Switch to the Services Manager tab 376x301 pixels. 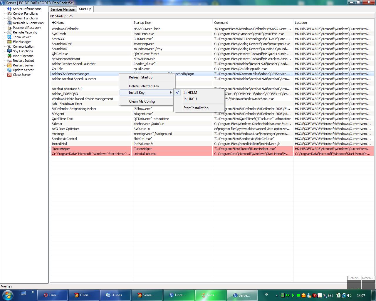click(63, 9)
